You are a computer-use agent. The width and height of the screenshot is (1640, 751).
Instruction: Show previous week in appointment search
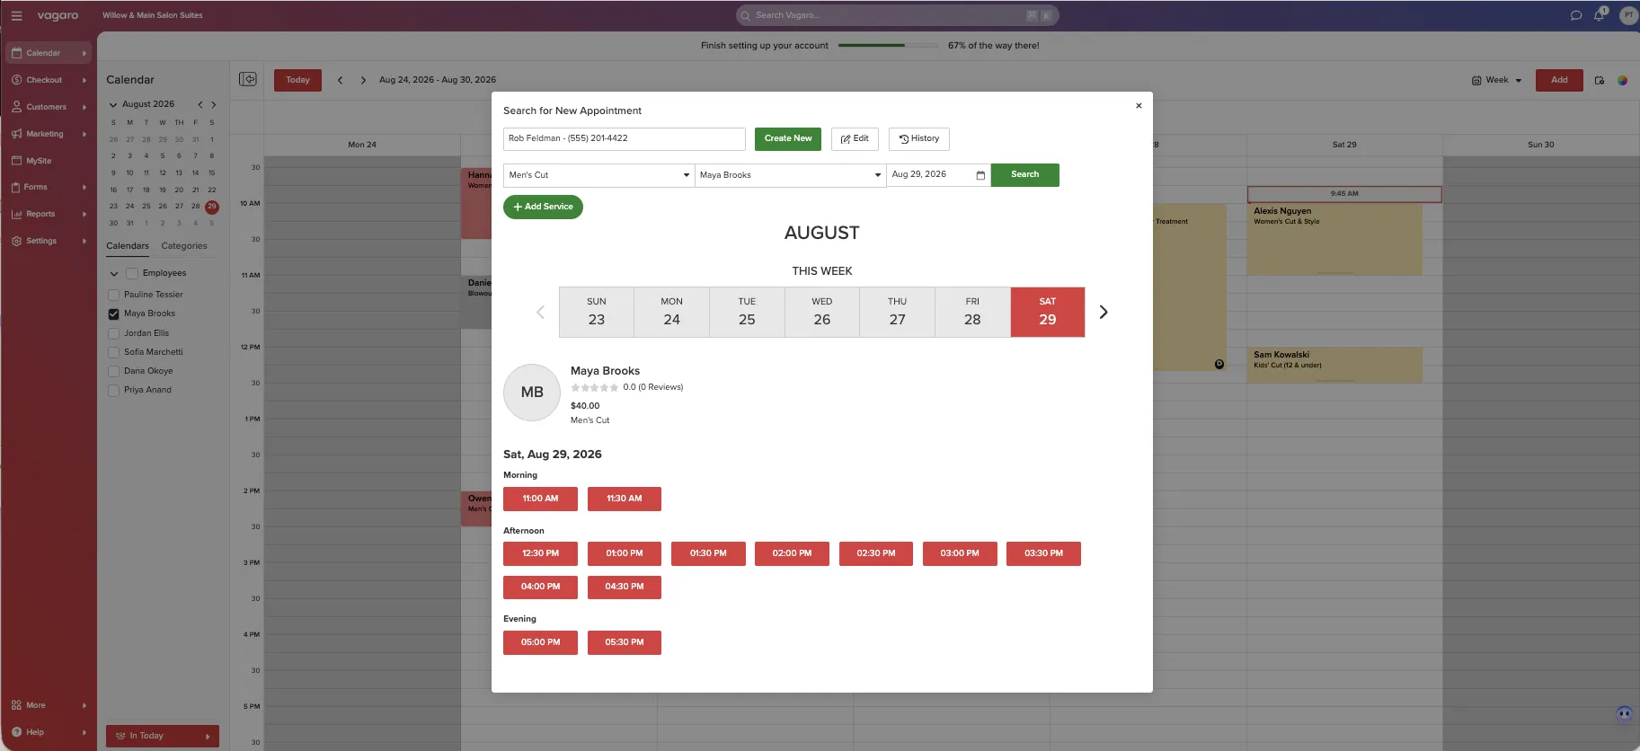coord(540,312)
